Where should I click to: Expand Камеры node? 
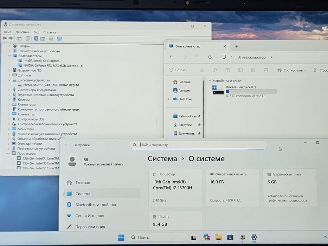tap(9, 99)
